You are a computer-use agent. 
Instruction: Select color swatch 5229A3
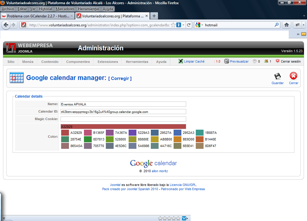(133, 133)
